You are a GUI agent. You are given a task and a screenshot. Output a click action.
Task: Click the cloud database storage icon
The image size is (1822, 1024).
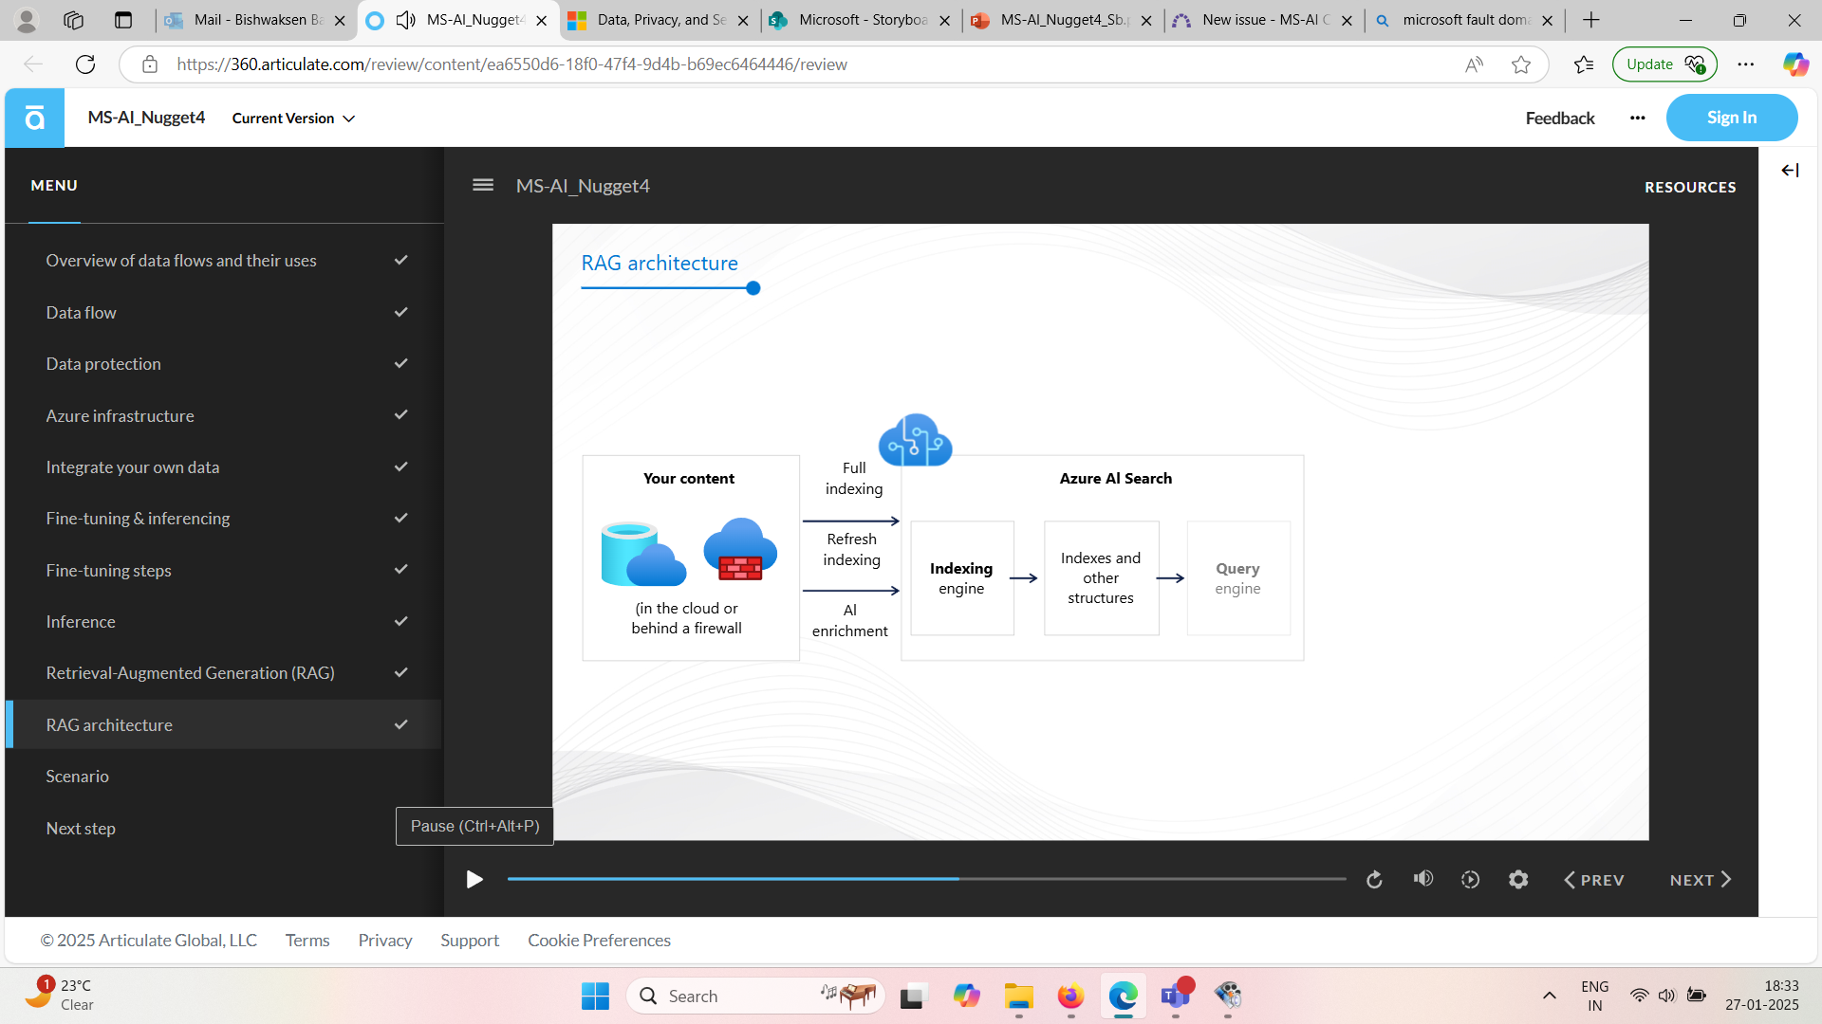coord(643,555)
